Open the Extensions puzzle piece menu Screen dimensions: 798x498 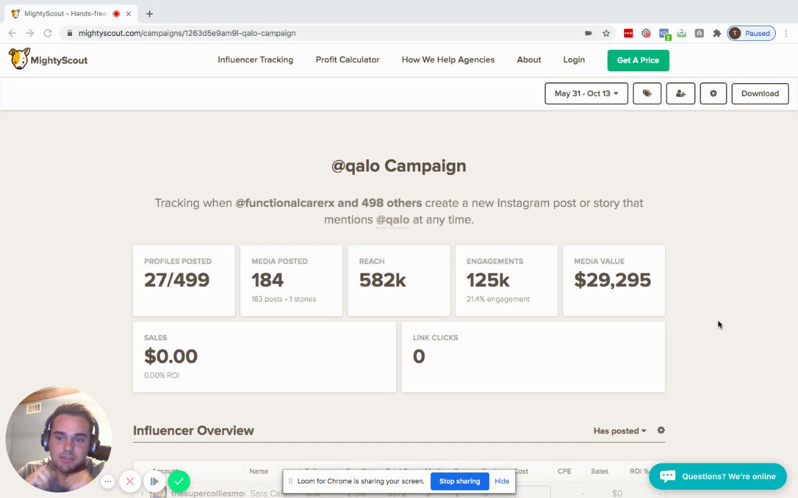716,33
